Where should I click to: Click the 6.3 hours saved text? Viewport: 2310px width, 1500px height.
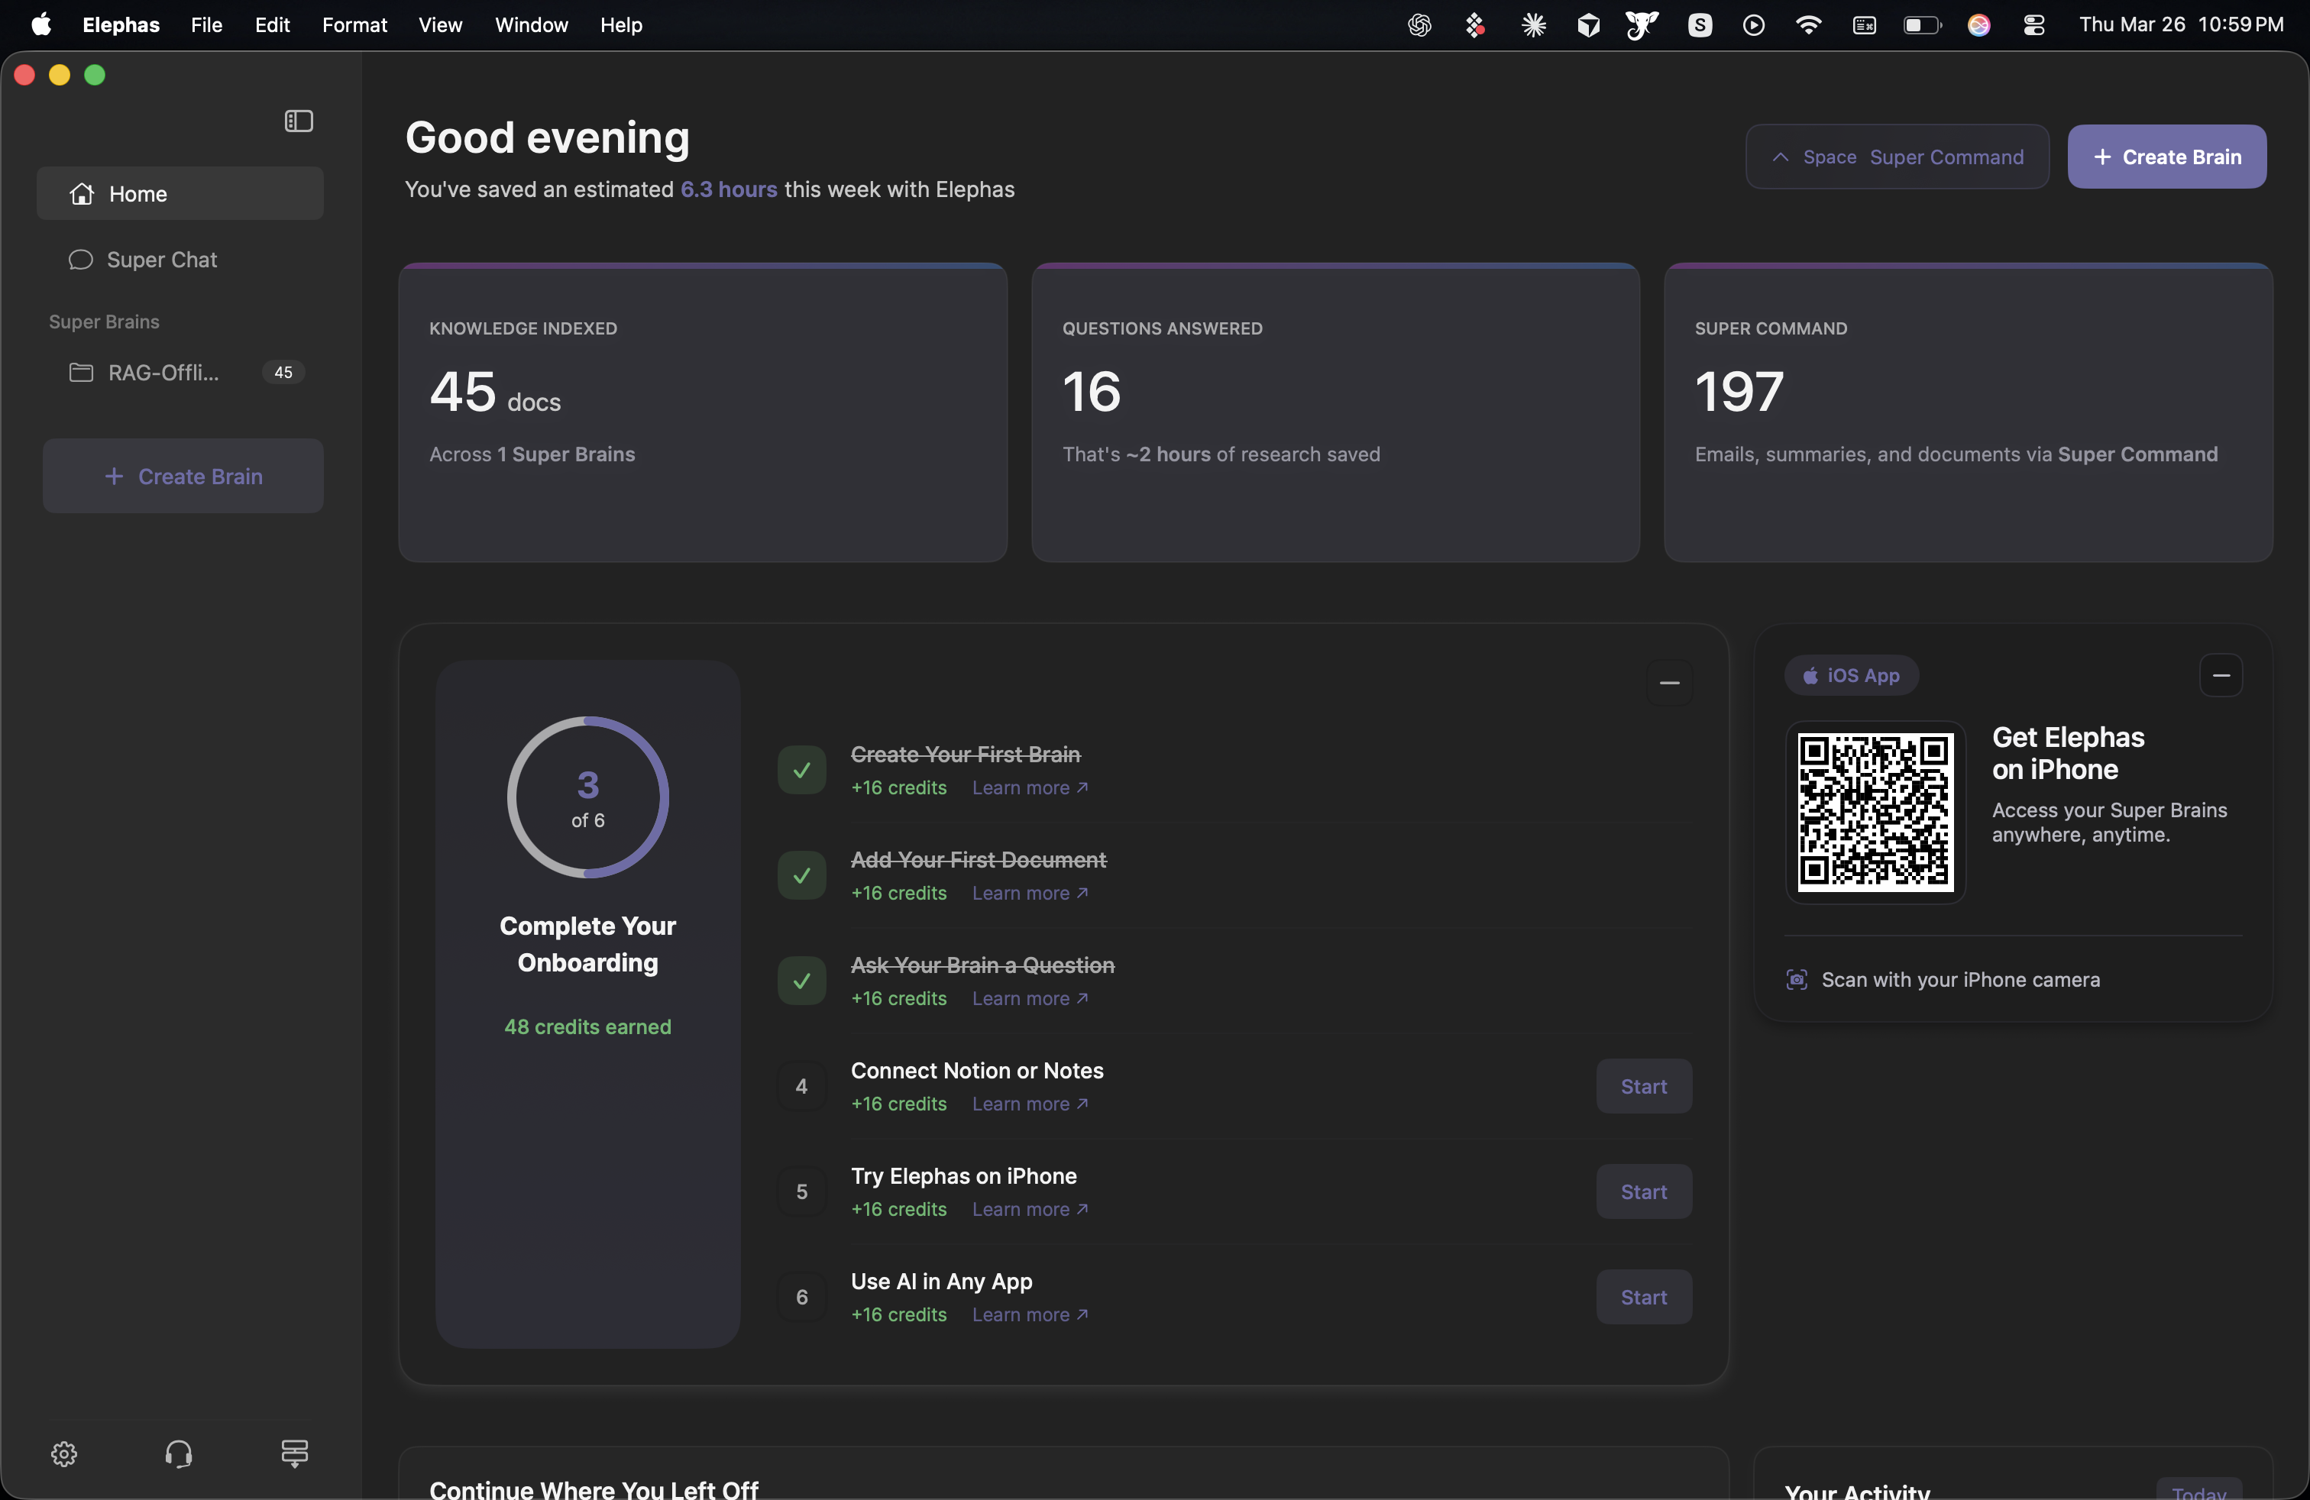click(x=728, y=189)
